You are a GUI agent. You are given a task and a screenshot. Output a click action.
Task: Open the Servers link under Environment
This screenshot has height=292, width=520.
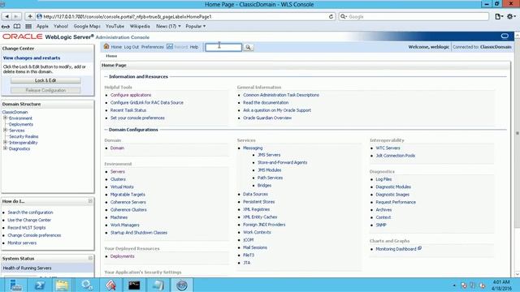118,172
